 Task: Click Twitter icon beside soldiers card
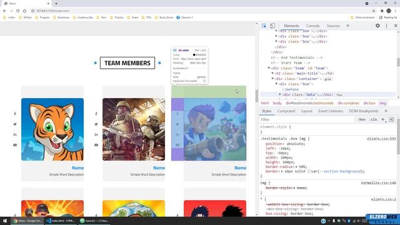coord(96,124)
